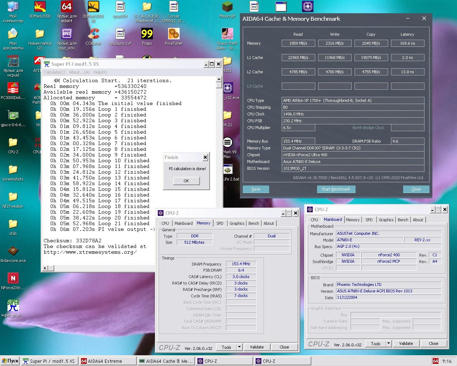Launch RivaTuner desktop icon

174,37
